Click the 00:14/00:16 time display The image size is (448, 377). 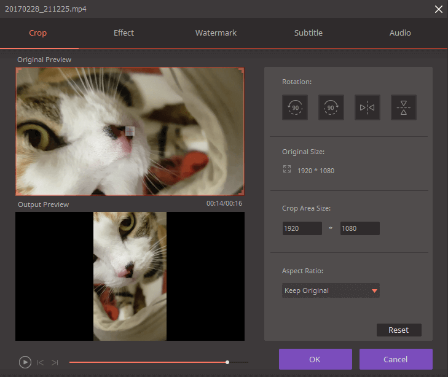224,203
